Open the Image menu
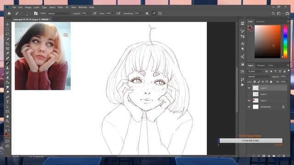 tap(28, 7)
